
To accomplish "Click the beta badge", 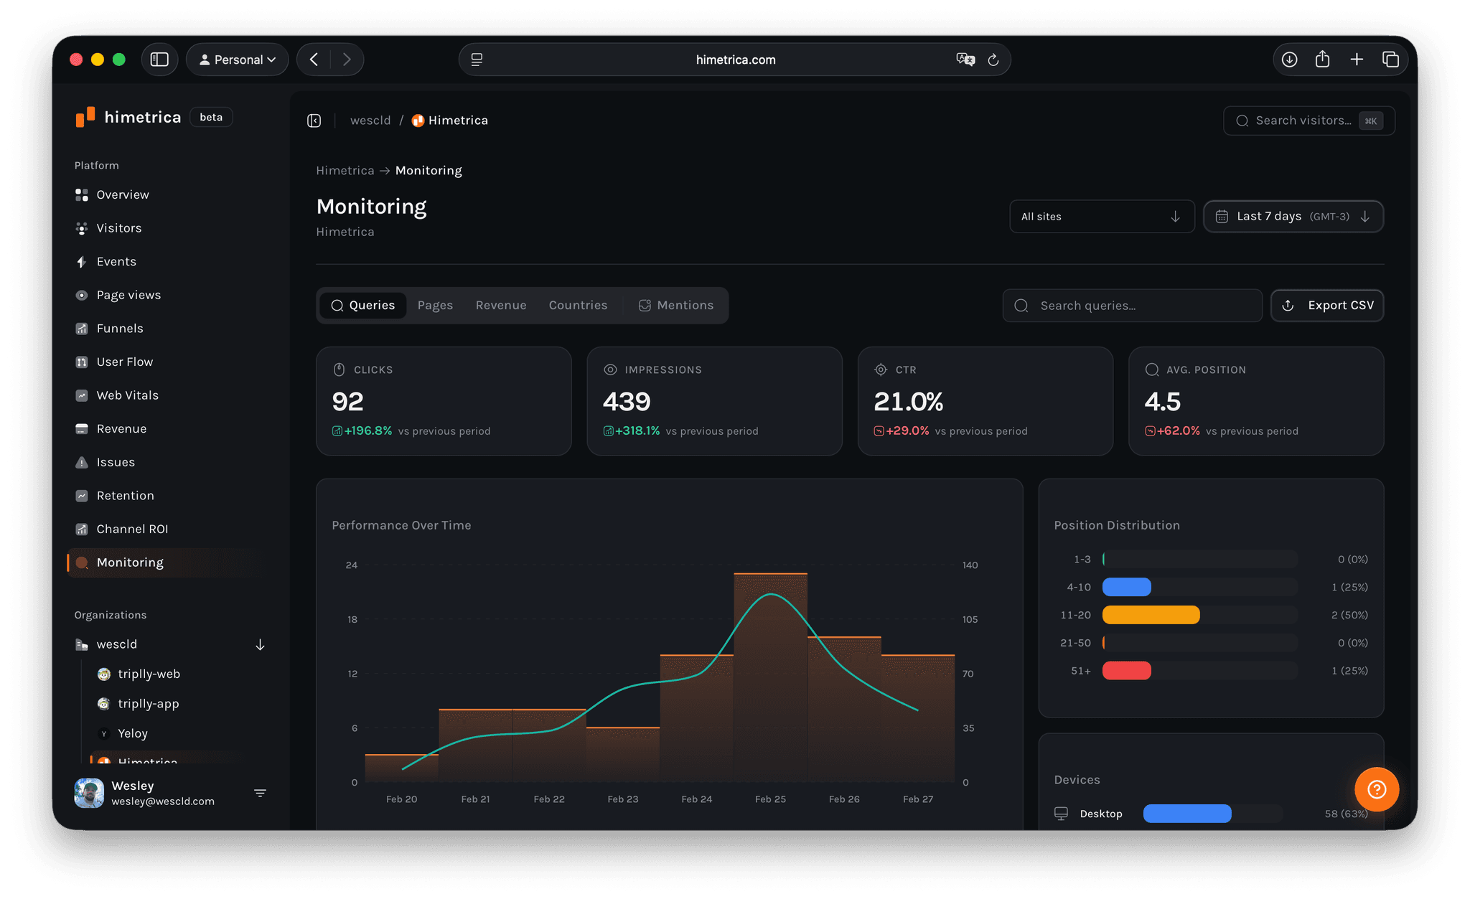I will (x=211, y=117).
